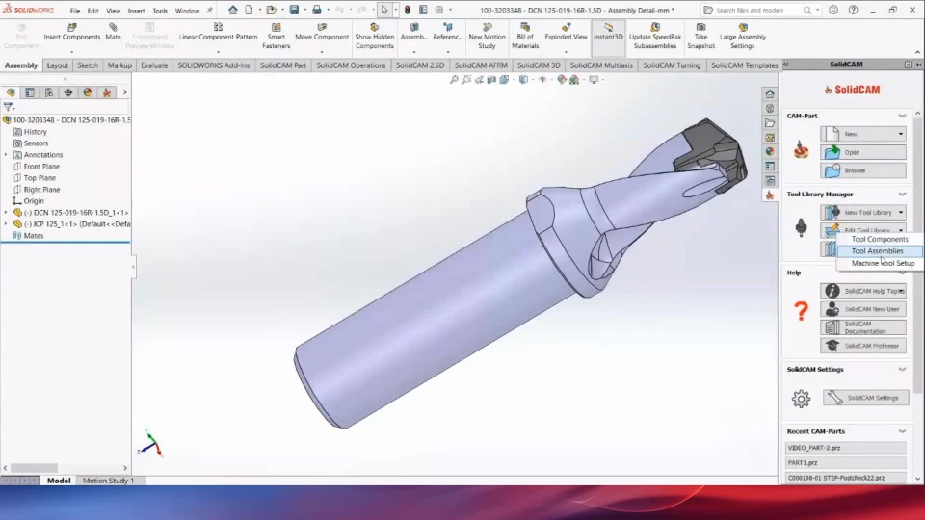Expand the Annotations tree node
925x520 pixels.
coord(6,155)
